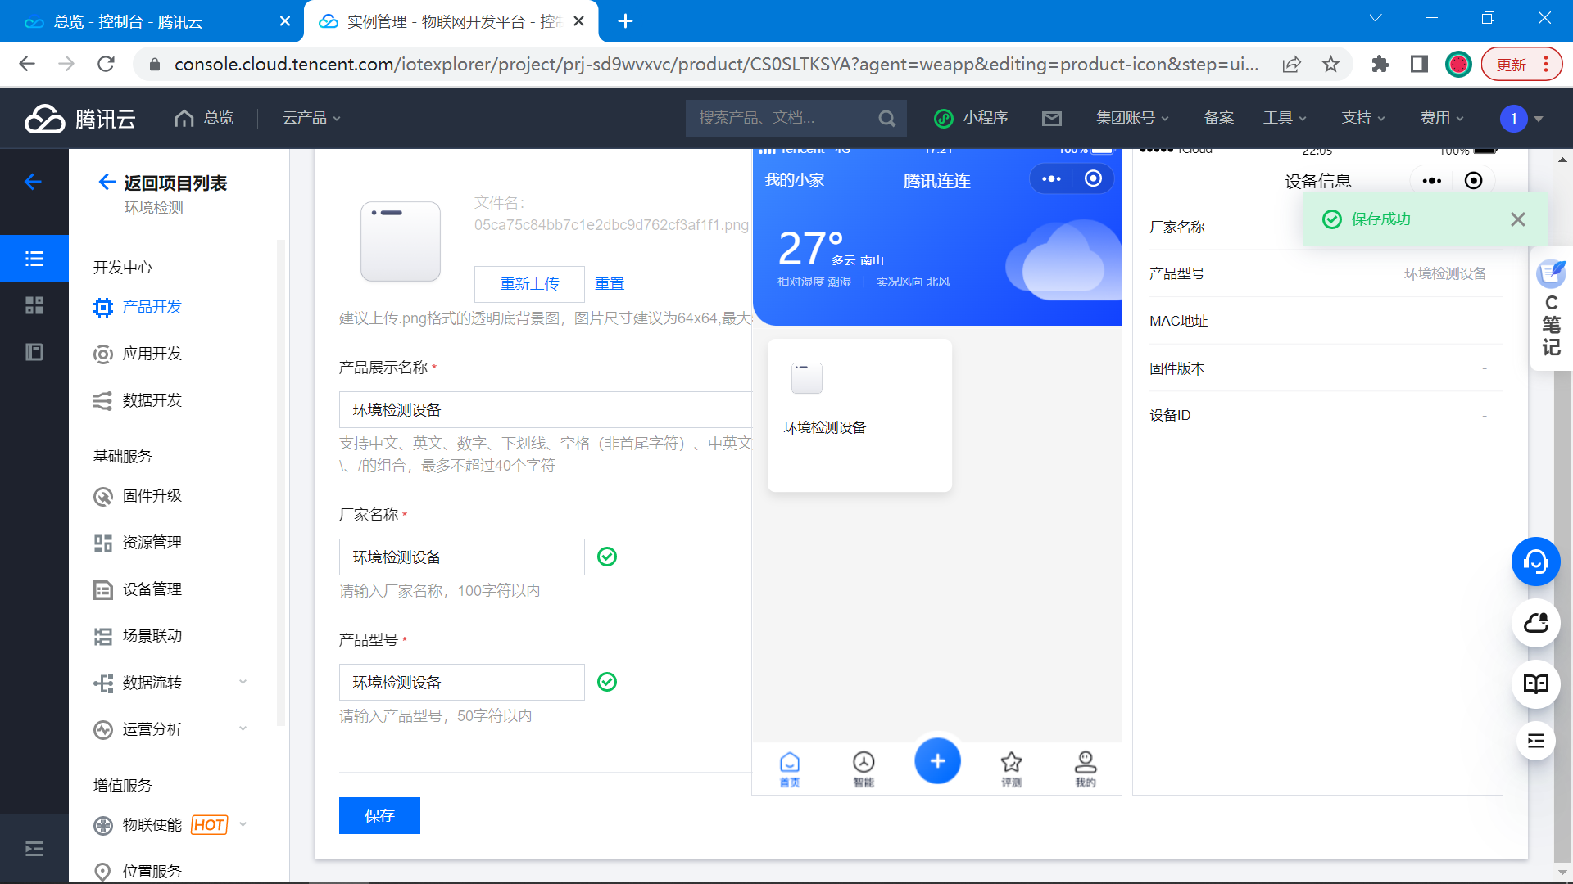This screenshot has height=884, width=1573.
Task: Click the customer service headset icon
Action: [1535, 562]
